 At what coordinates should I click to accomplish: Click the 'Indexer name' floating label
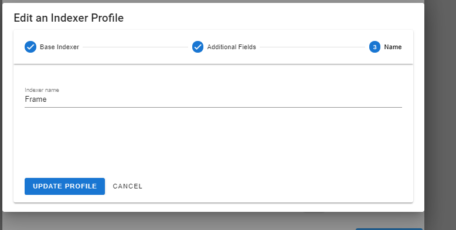42,90
